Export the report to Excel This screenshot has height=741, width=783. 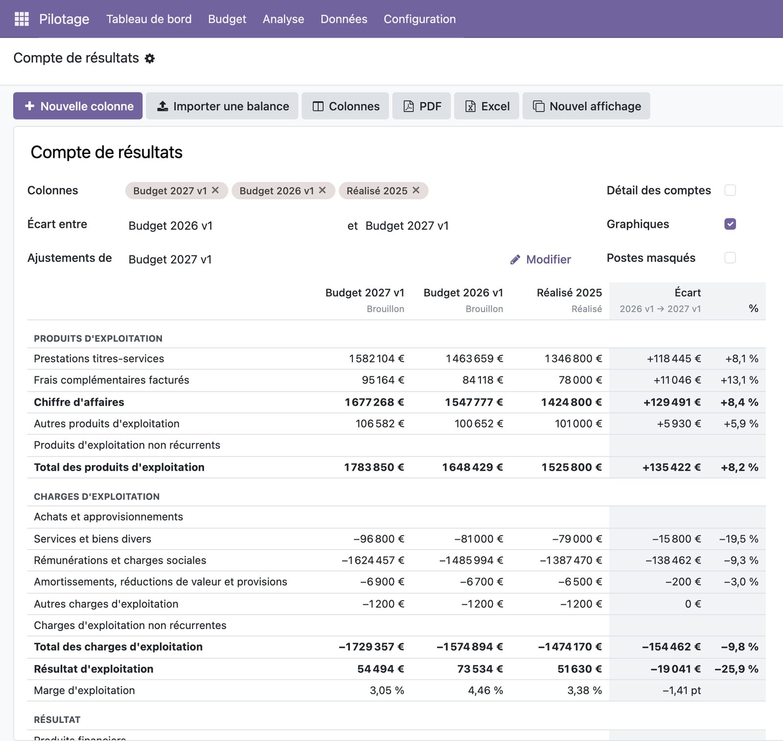487,106
